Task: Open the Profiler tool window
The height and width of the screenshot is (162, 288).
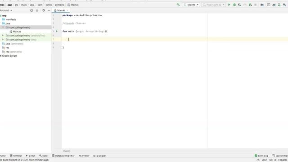Action: 84,156
